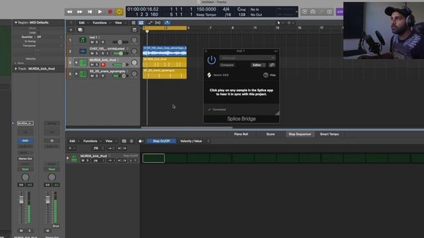Adjust Inst 1 track volume slider
This screenshot has height=238, width=424.
tap(121, 42)
